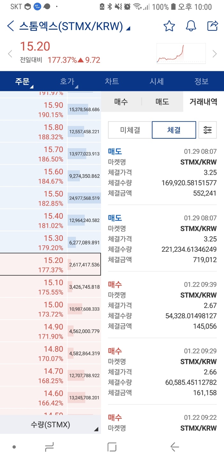Select current price 15.20 order book row

[x=50, y=264]
